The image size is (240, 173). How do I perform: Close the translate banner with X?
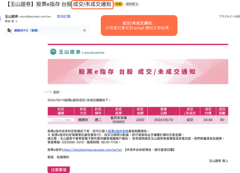click(85, 30)
